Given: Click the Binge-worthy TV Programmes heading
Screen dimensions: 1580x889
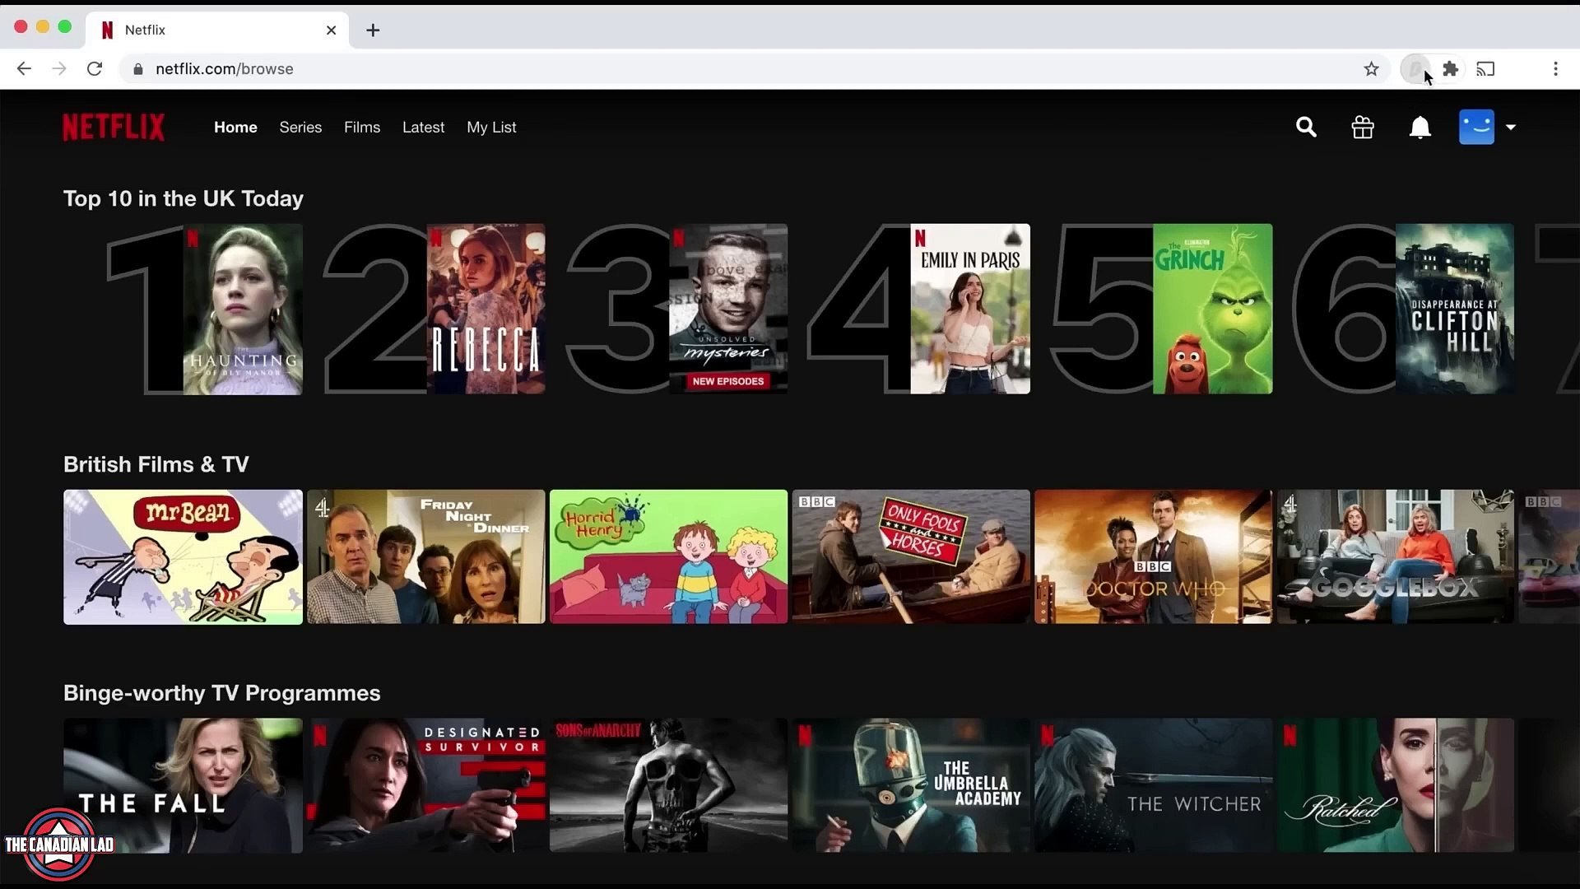Looking at the screenshot, I should [222, 694].
